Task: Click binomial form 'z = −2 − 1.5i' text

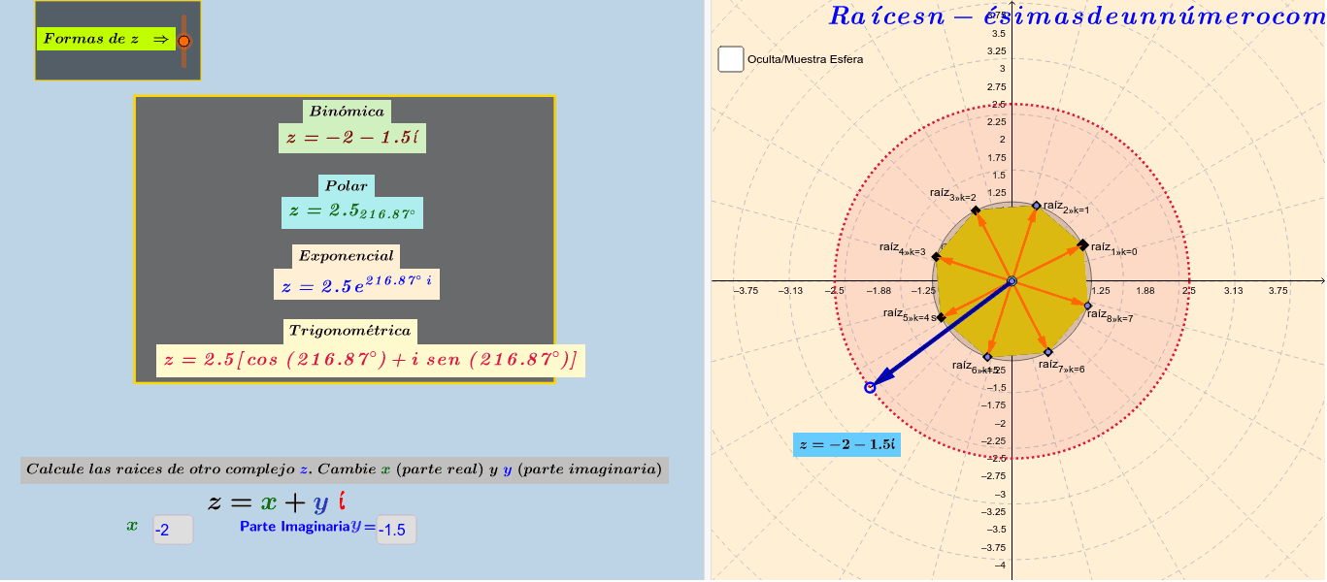Action: (351, 138)
